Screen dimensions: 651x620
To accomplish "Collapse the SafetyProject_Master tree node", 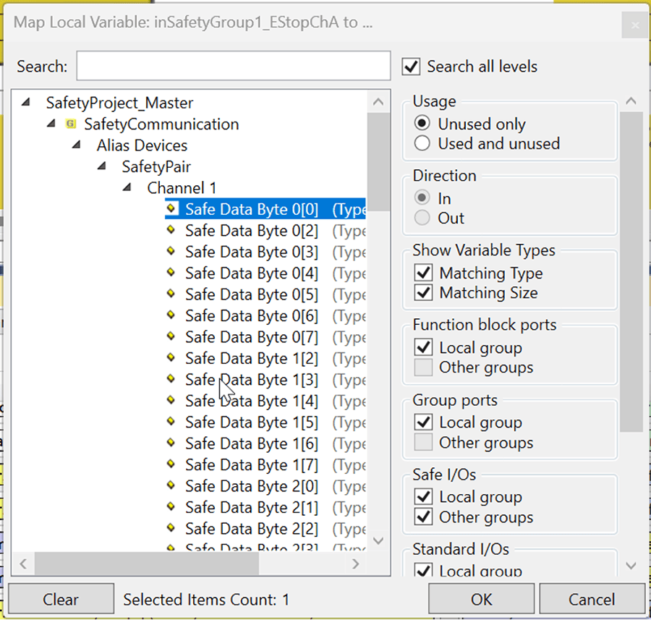I will pos(26,102).
